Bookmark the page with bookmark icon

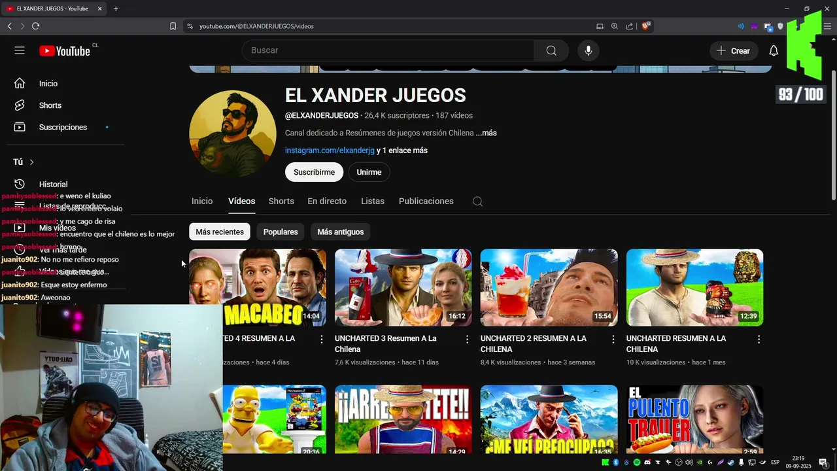(173, 26)
